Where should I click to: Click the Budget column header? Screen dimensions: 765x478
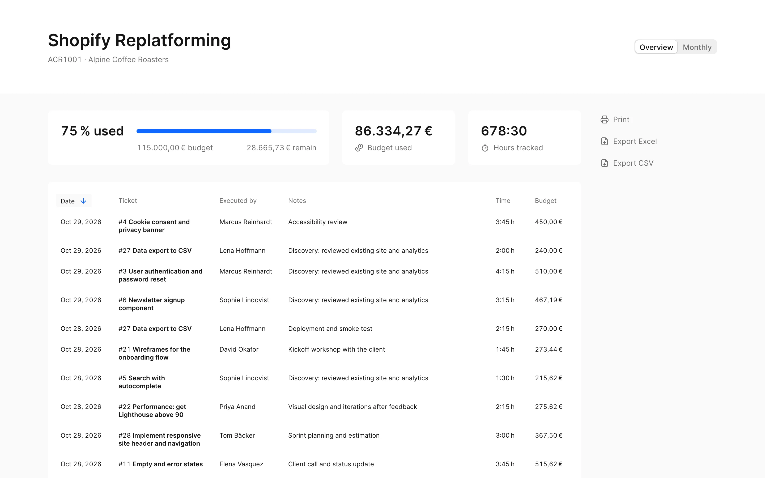tap(546, 201)
